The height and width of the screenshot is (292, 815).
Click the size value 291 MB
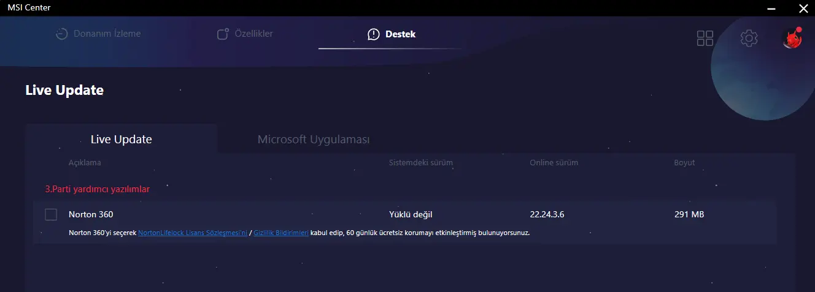point(689,214)
